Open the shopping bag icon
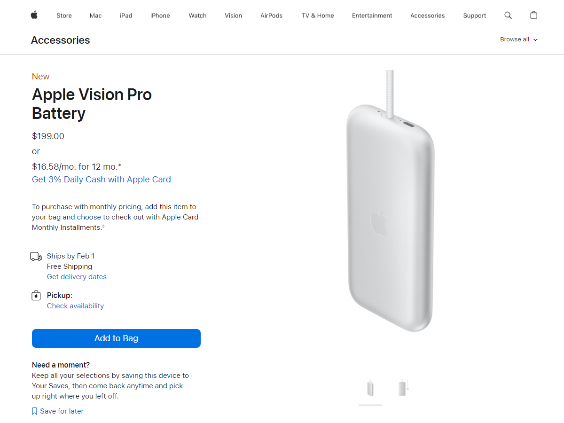Viewport: 564px width, 423px height. 533,15
